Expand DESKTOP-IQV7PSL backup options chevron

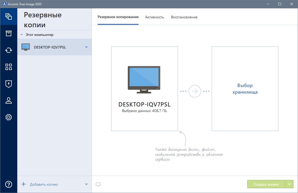pyautogui.click(x=86, y=47)
